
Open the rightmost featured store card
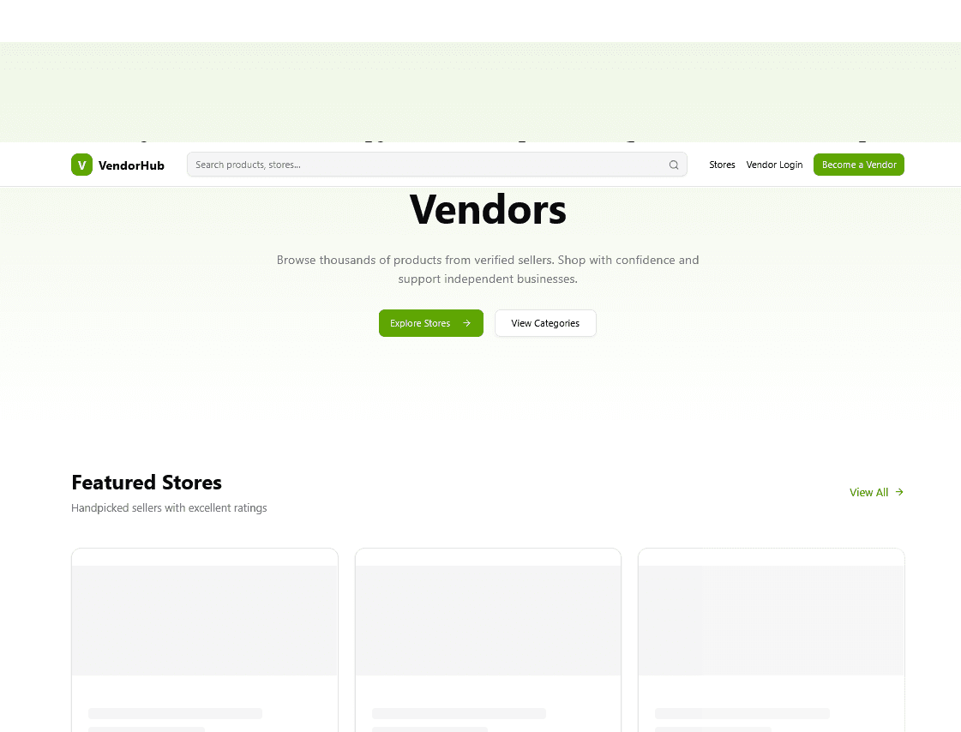pos(771,639)
